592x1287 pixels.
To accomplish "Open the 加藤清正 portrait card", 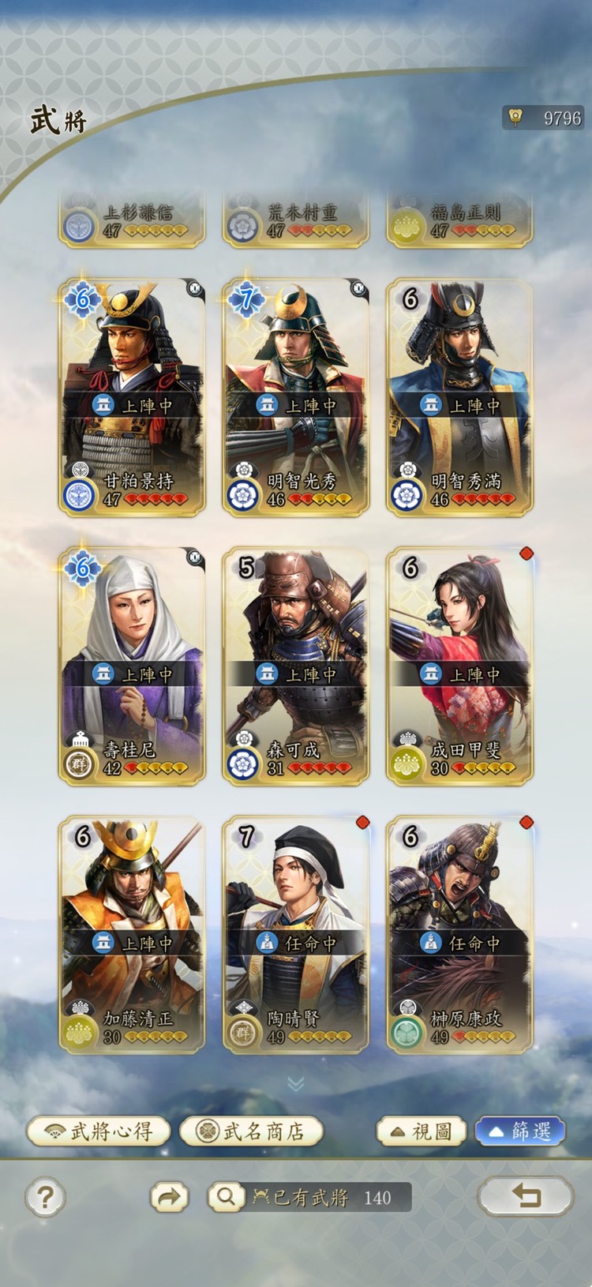I will pyautogui.click(x=132, y=935).
